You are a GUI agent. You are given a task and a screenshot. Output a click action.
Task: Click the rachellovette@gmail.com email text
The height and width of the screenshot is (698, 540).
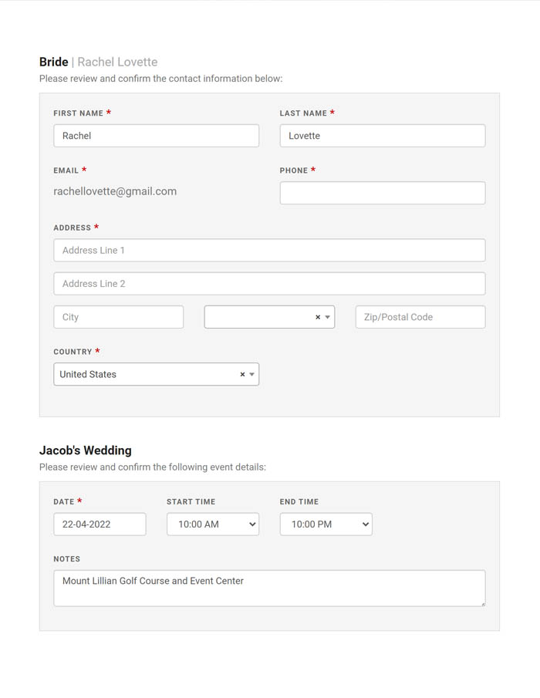click(115, 191)
